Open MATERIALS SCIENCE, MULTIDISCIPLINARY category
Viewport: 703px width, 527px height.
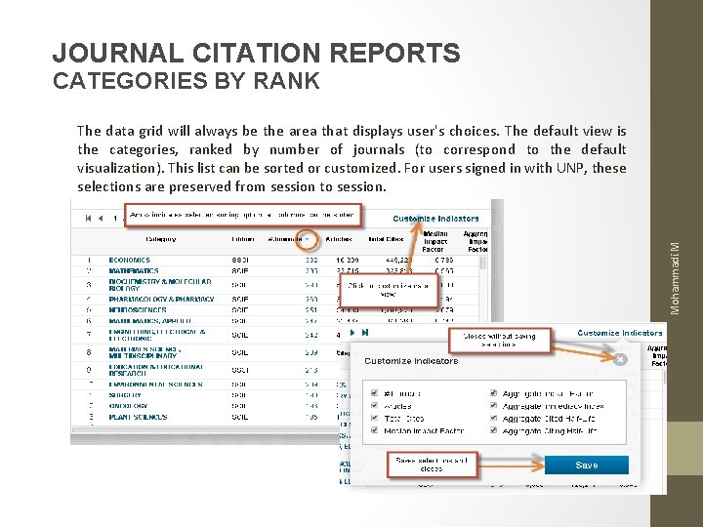[x=145, y=352]
